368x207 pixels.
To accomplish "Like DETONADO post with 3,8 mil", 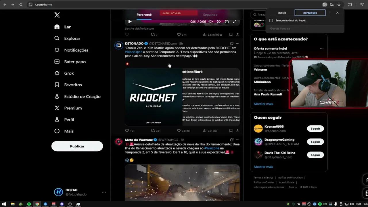I will tap(183, 131).
